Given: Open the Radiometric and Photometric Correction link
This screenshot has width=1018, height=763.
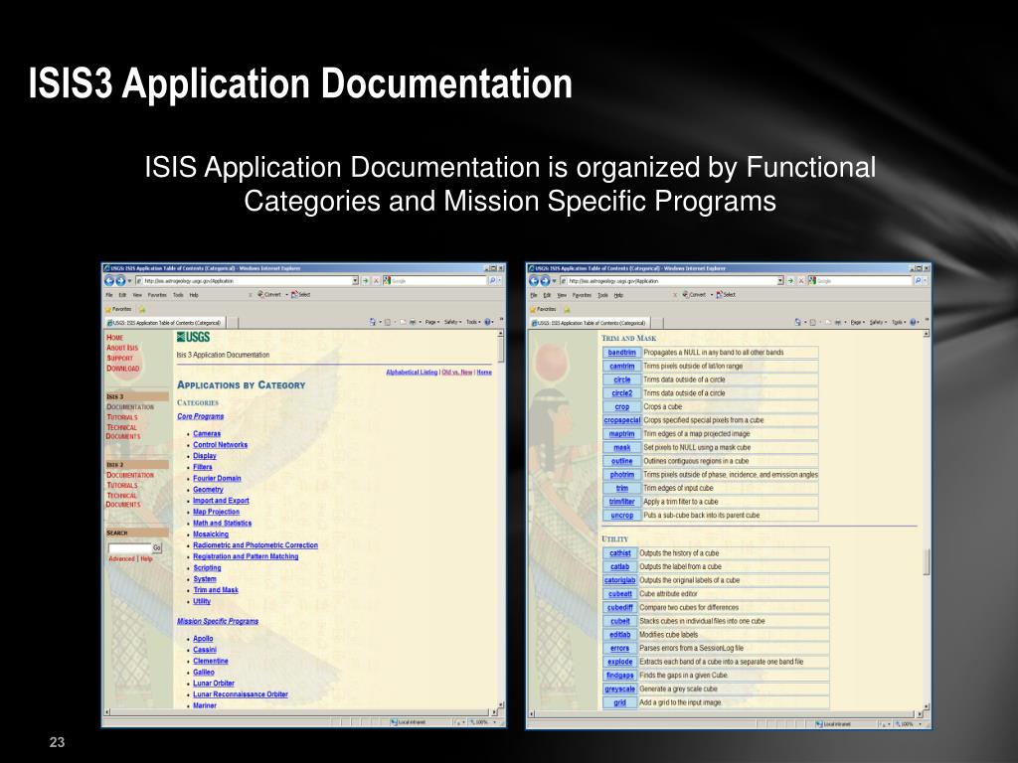Looking at the screenshot, I should click(x=255, y=545).
